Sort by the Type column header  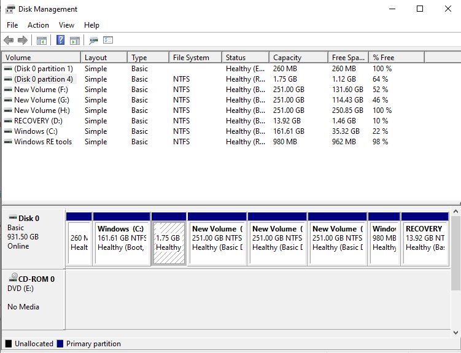[148, 57]
